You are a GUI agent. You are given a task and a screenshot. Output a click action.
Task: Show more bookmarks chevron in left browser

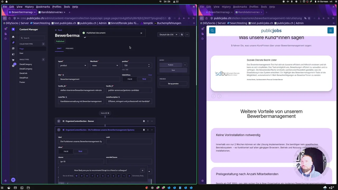coord(194,23)
